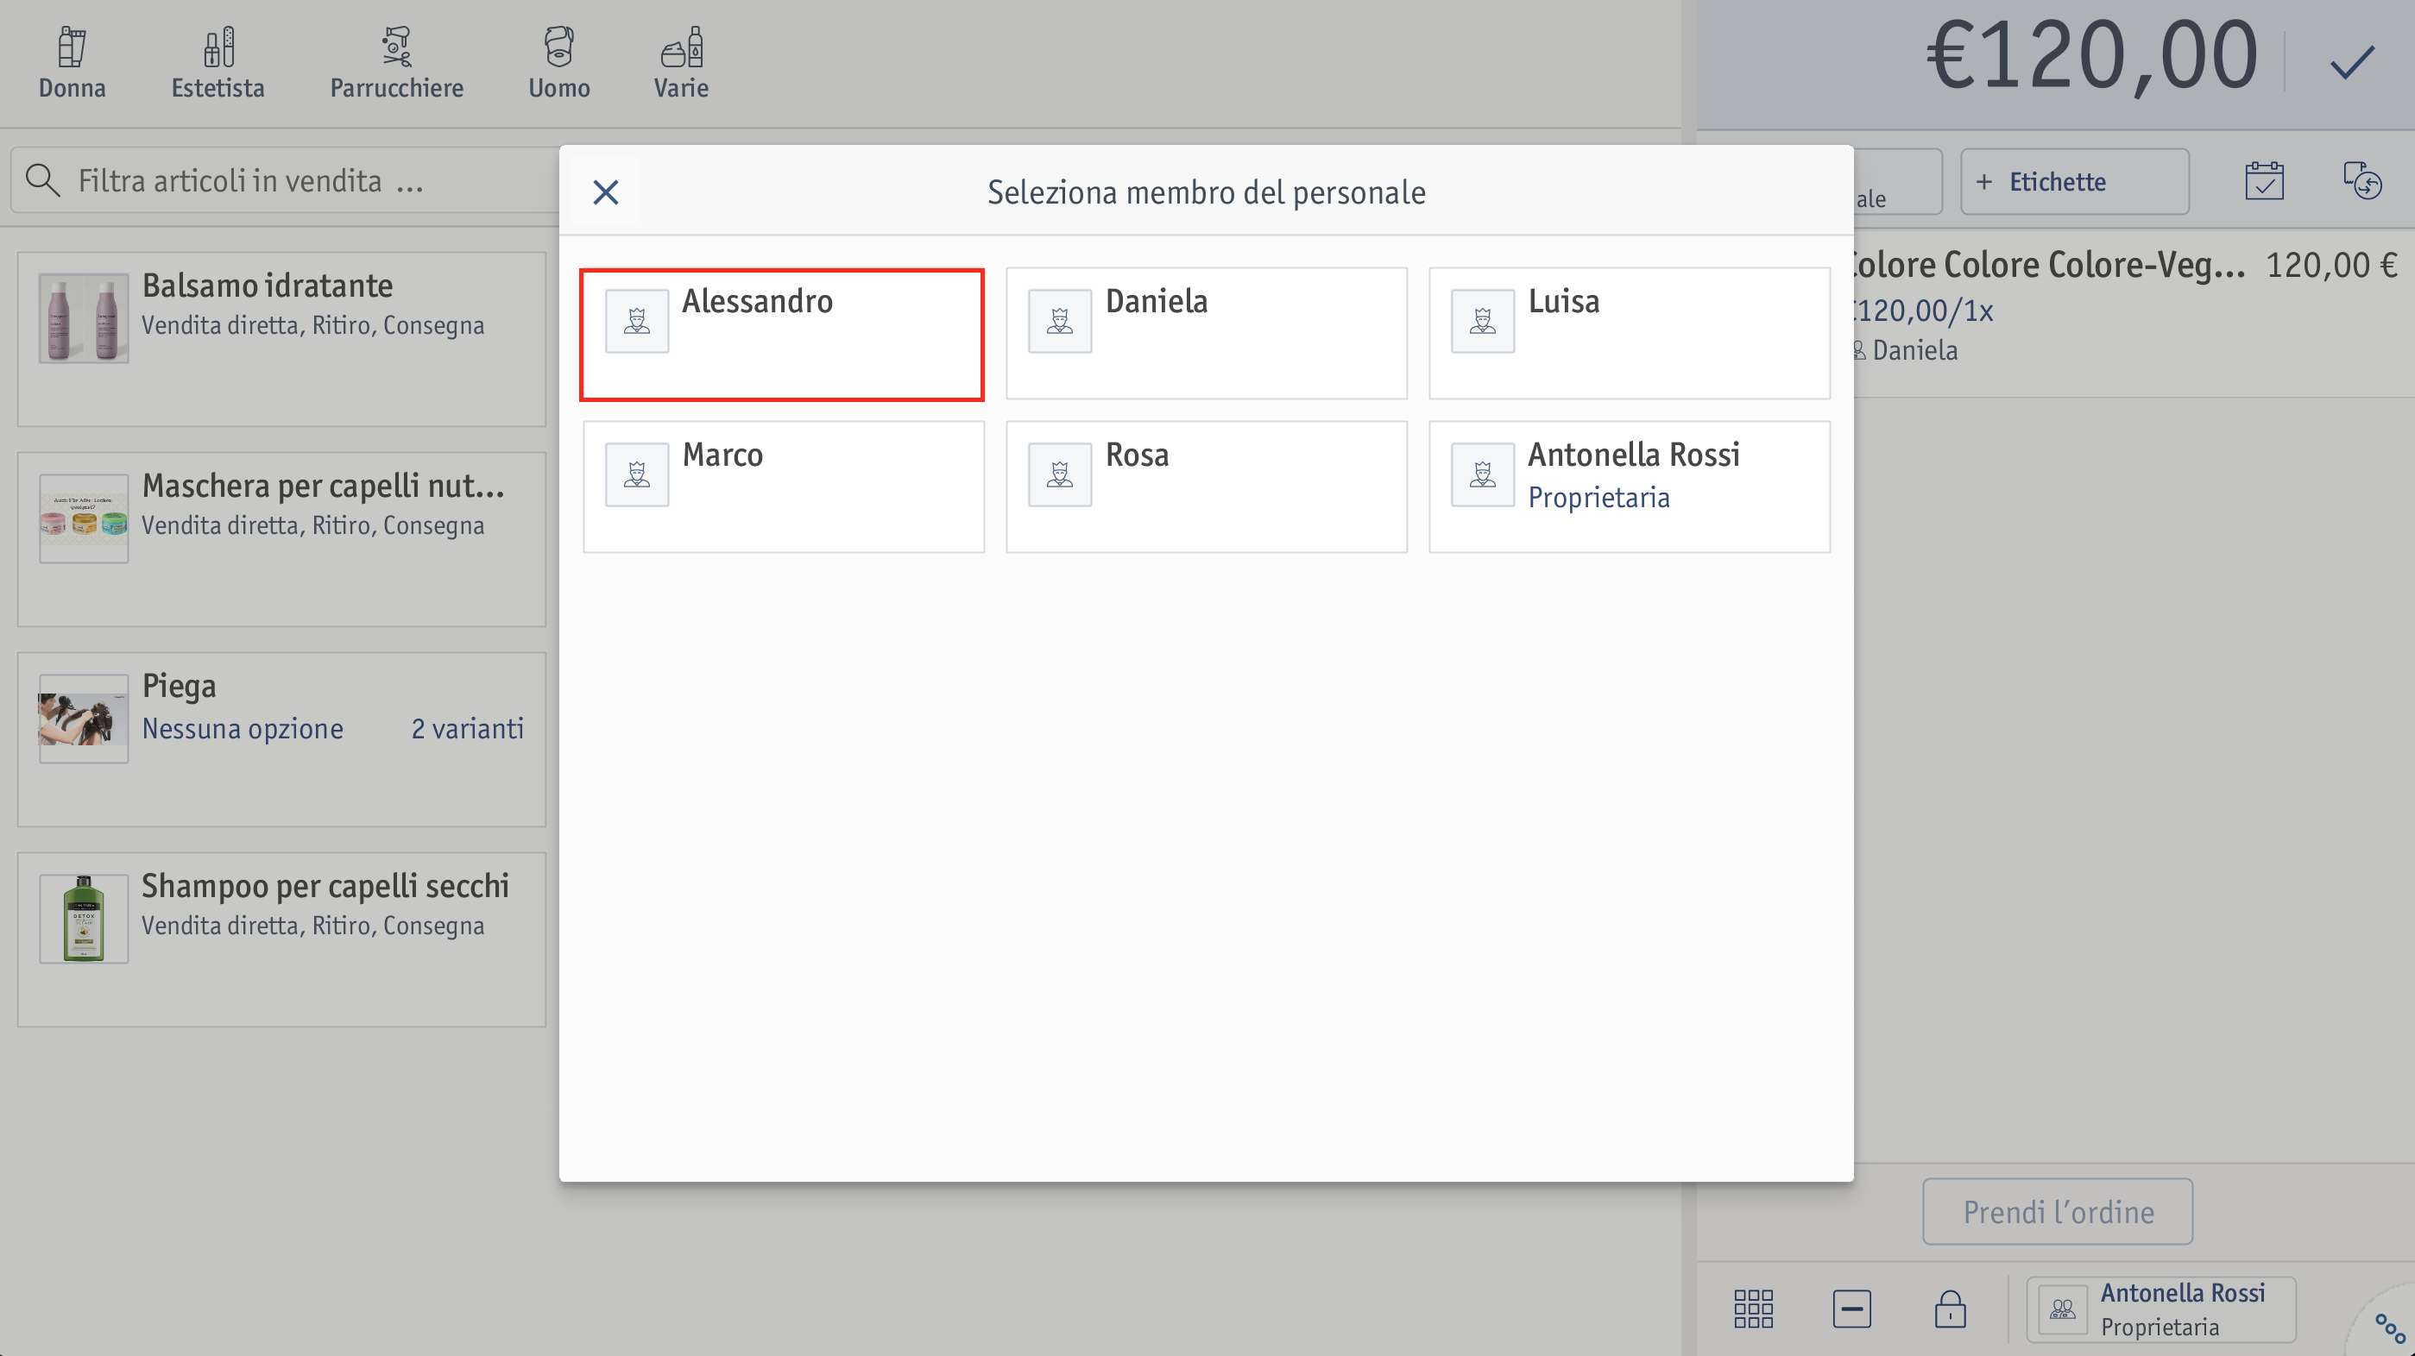Pick Luisa from the personnel list

tap(1629, 334)
